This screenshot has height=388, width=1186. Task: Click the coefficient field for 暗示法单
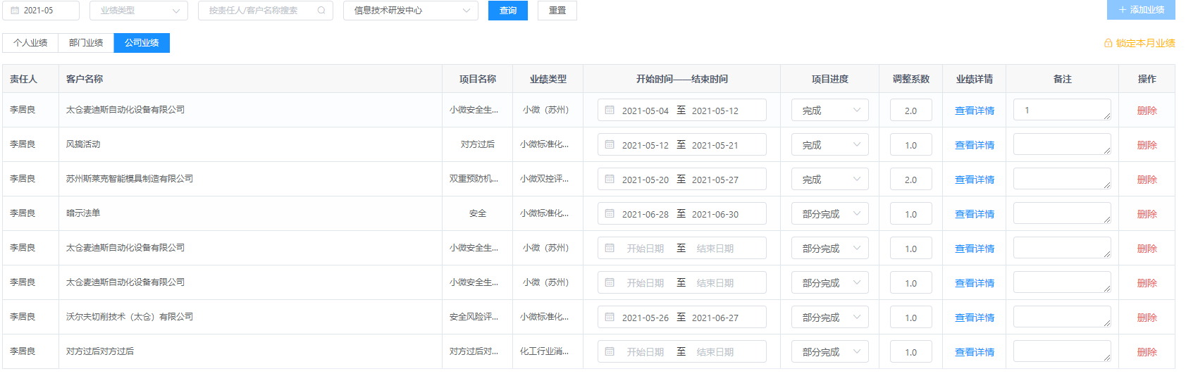tap(911, 214)
